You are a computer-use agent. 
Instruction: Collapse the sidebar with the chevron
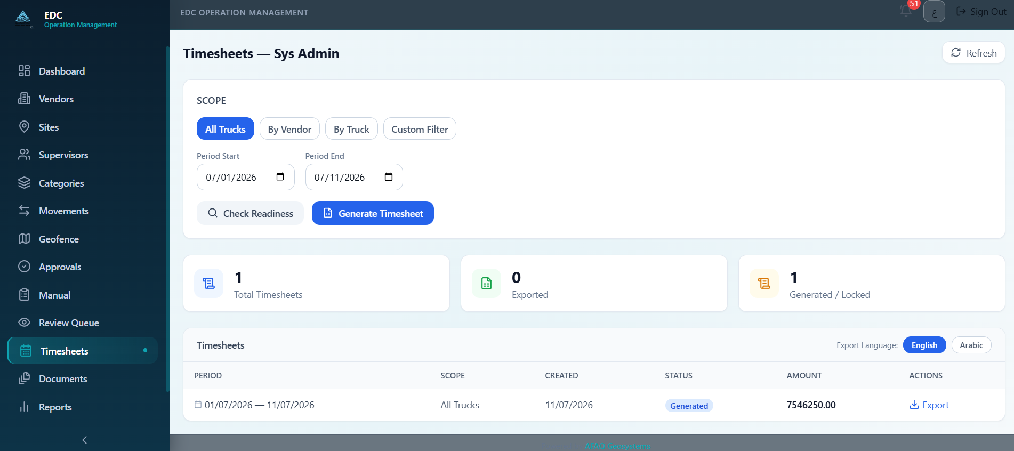(84, 440)
